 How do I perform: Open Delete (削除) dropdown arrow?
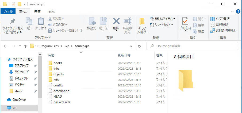click(116, 31)
